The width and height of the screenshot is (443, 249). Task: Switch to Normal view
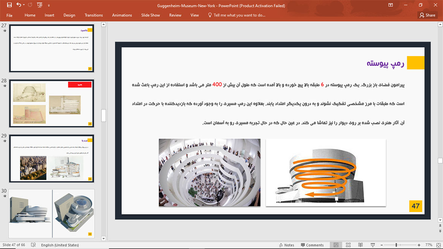(336, 245)
